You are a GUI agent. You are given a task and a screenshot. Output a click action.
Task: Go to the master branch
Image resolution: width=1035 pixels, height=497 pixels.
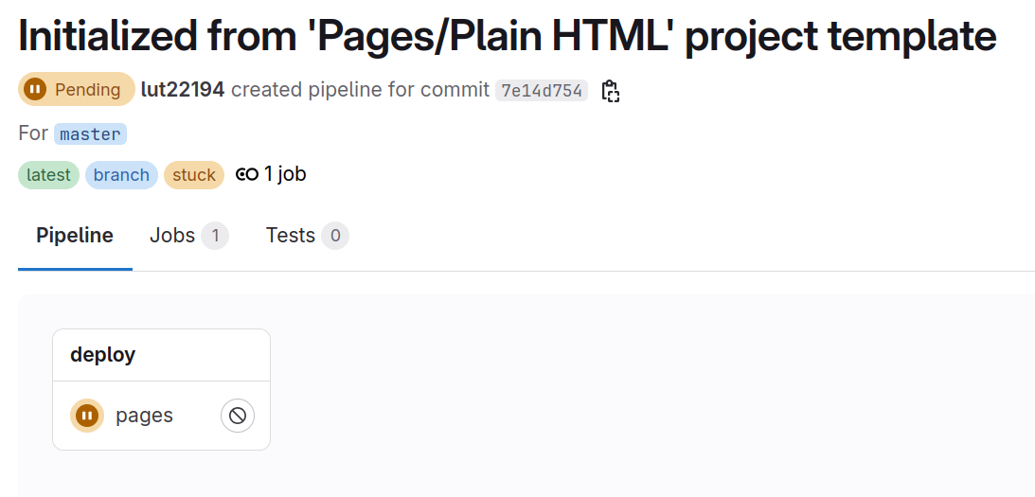[90, 134]
